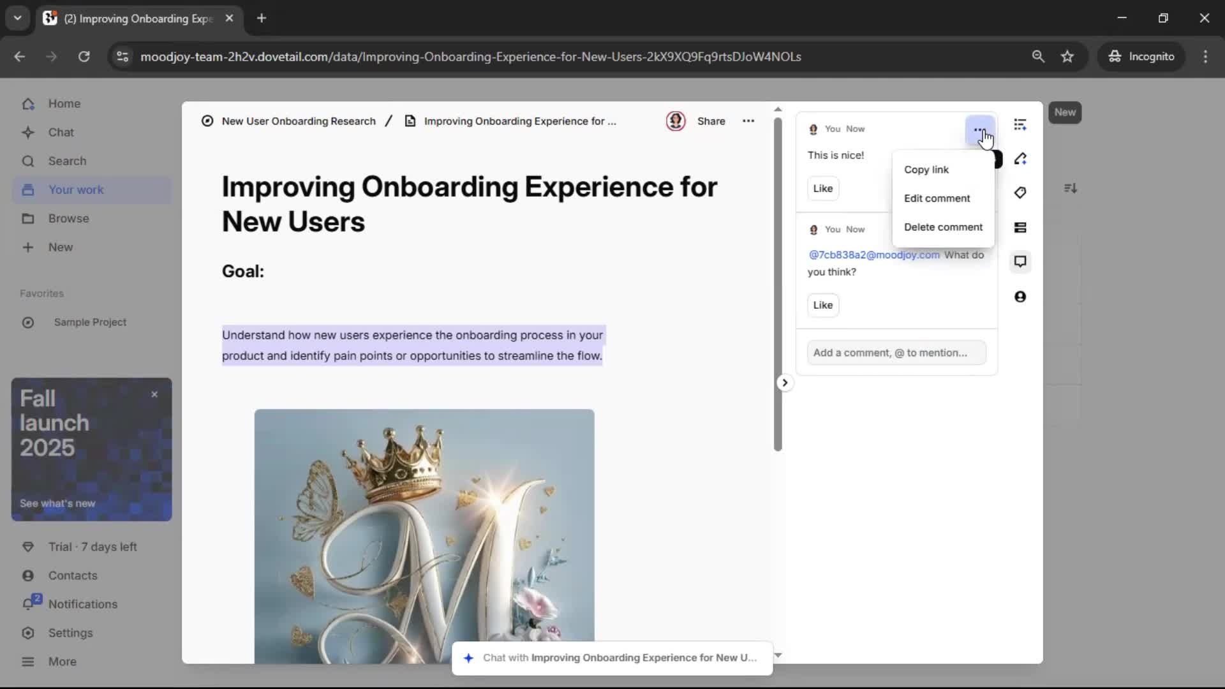Click the sort icon beside the panel

[x=1071, y=188]
